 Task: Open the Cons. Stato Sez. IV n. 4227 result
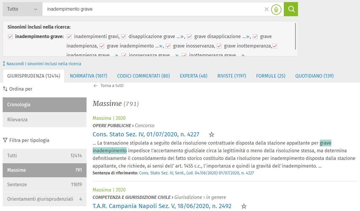click(x=146, y=135)
